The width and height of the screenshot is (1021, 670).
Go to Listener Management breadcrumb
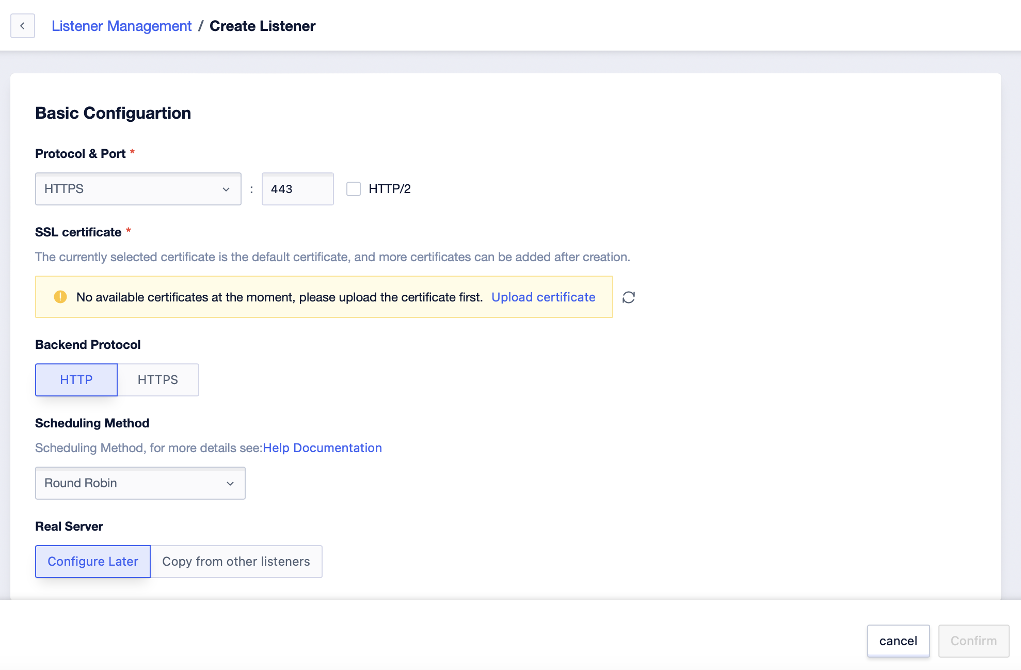121,26
